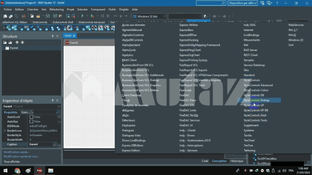This screenshot has height=175, width=312.
Task: Click the Save toolbar icon
Action: (x=48, y=16)
